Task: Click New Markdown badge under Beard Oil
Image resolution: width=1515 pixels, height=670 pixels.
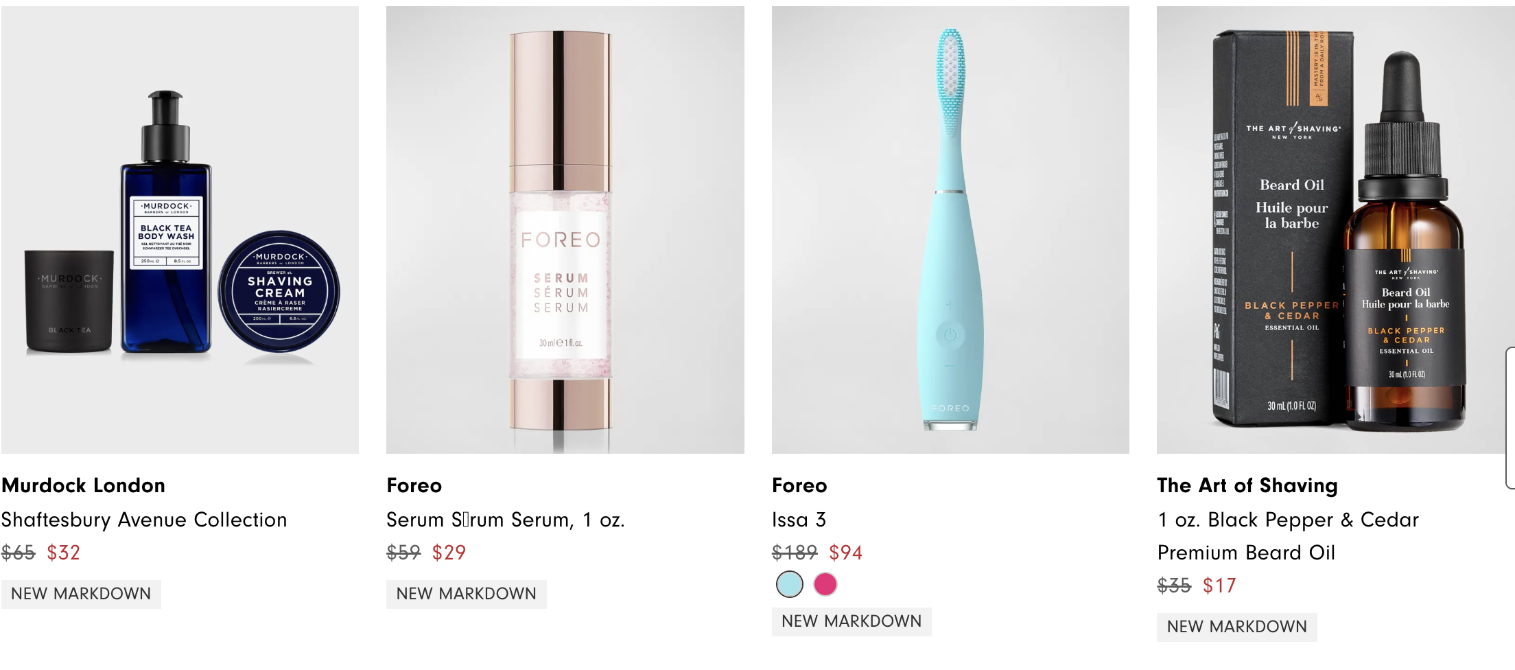Action: click(x=1237, y=627)
